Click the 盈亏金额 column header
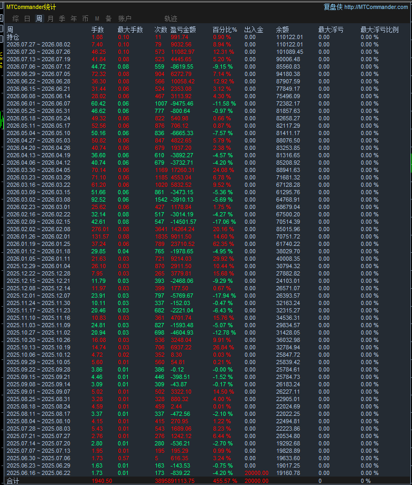412x485 pixels. coord(183,30)
